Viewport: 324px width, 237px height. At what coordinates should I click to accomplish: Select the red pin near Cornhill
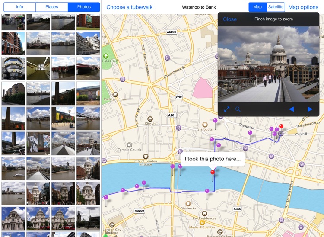281,126
